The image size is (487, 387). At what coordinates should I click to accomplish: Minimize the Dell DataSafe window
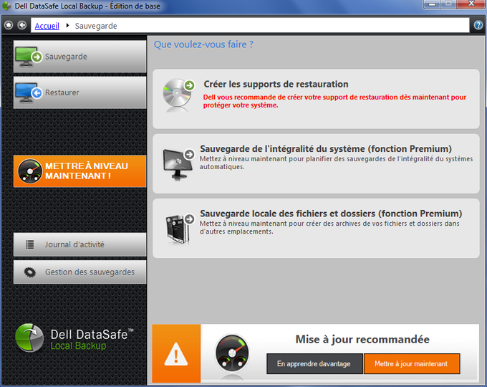432,4
